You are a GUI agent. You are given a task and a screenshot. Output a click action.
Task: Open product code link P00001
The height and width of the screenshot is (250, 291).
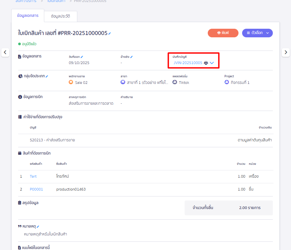(36, 189)
